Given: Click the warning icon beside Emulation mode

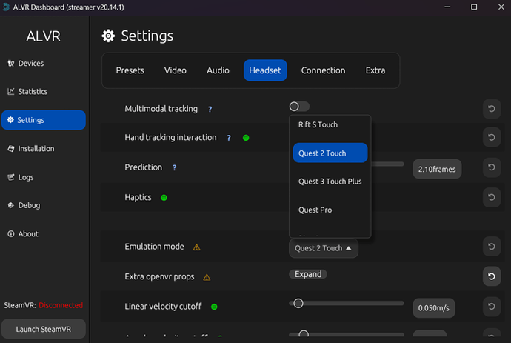Looking at the screenshot, I should 196,247.
